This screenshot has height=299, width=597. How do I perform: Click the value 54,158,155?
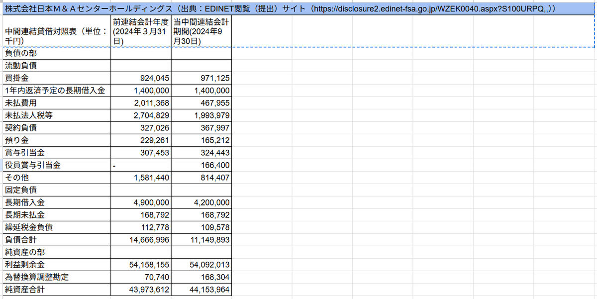[x=141, y=265]
